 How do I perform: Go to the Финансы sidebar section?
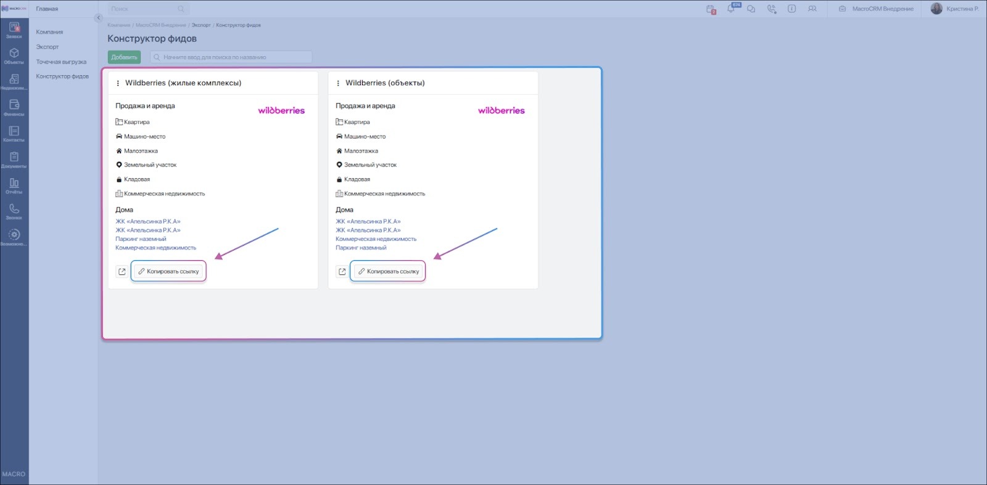(14, 107)
